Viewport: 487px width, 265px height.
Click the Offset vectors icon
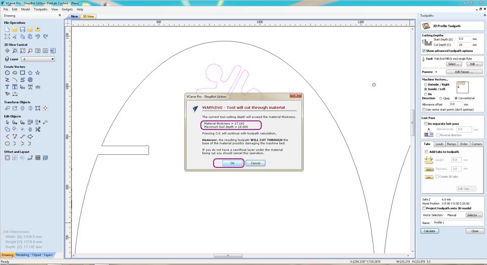tap(7, 158)
